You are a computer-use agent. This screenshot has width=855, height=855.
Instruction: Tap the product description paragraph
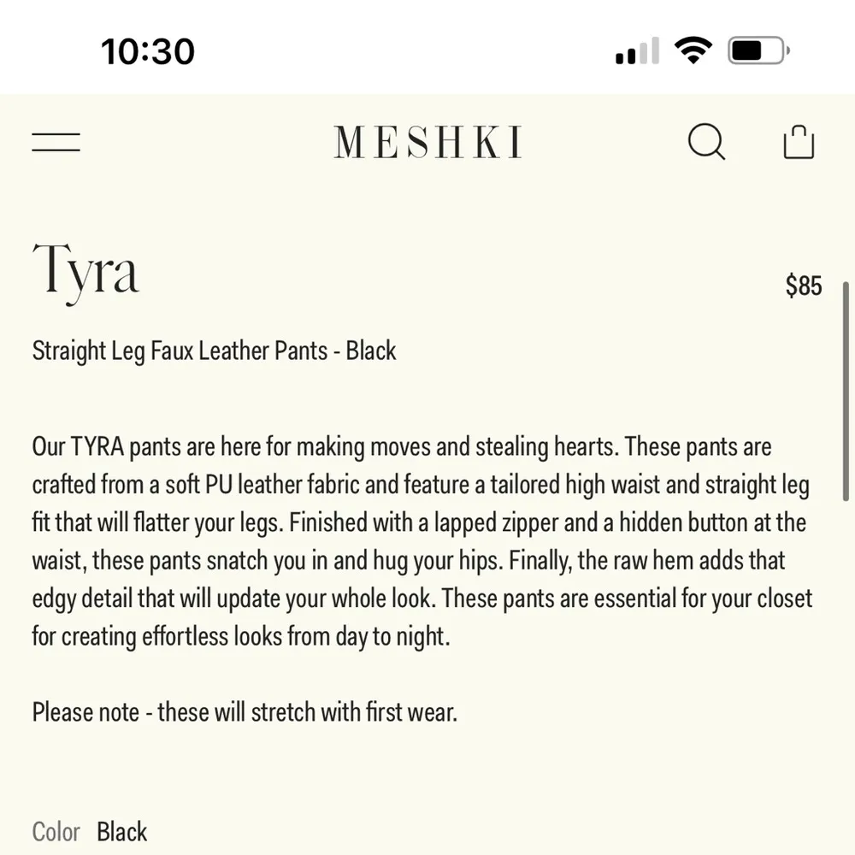pyautogui.click(x=419, y=540)
